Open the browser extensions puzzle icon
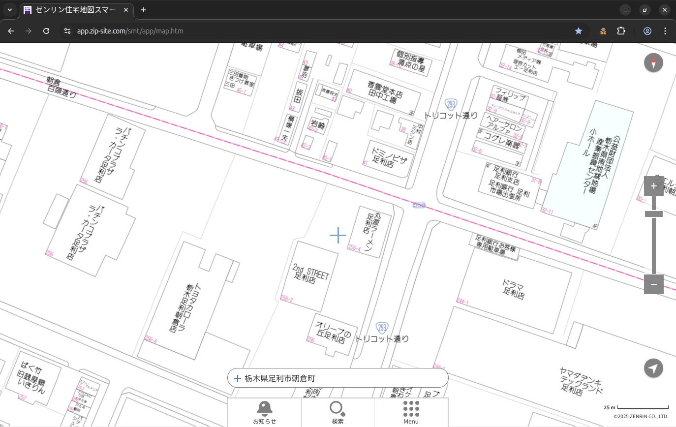Screen dimensions: 676x427 (621, 31)
